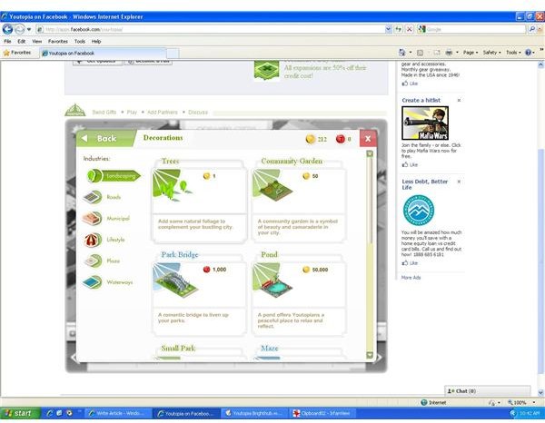Click the Print toolbar icon

point(449,53)
